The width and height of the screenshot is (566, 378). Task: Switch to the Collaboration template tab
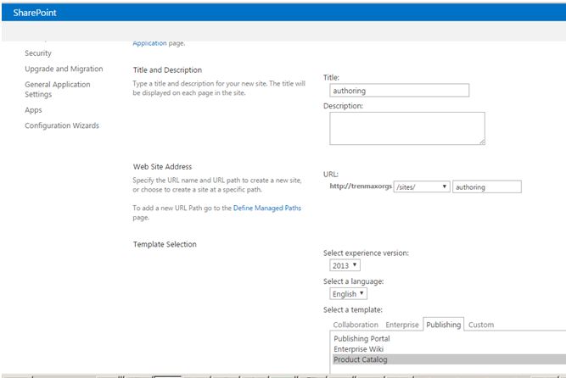coord(356,325)
